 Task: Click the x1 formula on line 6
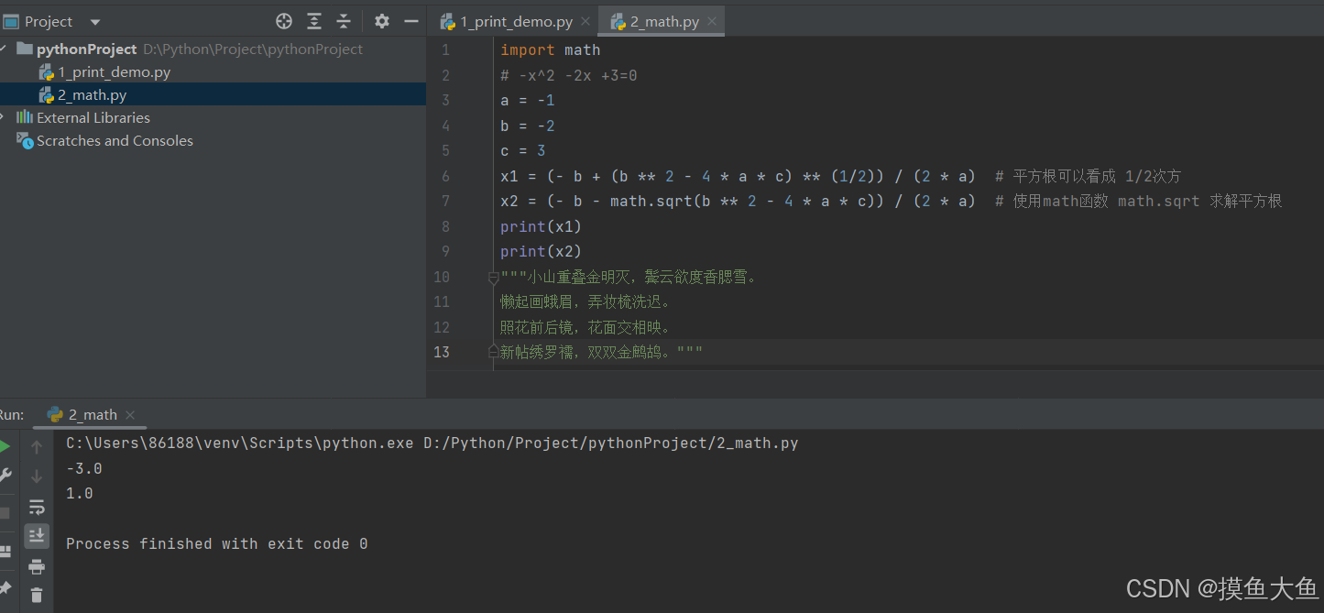pyautogui.click(x=739, y=176)
